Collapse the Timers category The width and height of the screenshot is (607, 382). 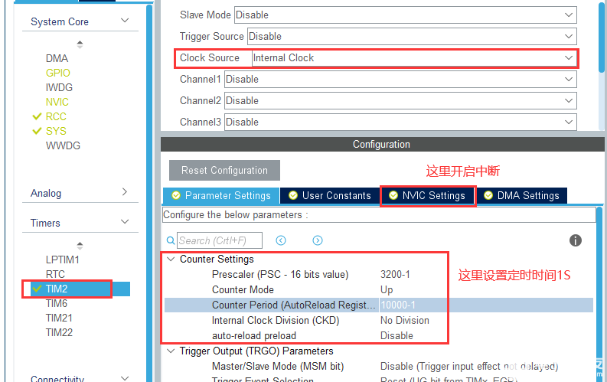[x=125, y=222]
